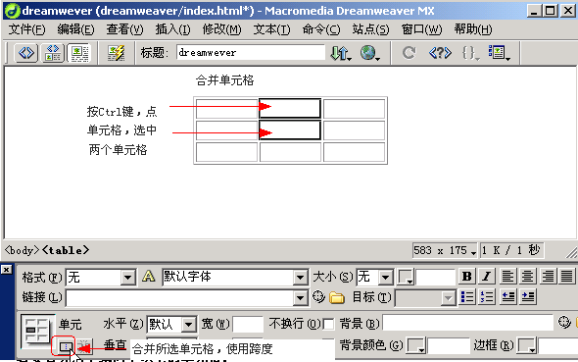Select the <table> tag in status bar

click(x=66, y=250)
